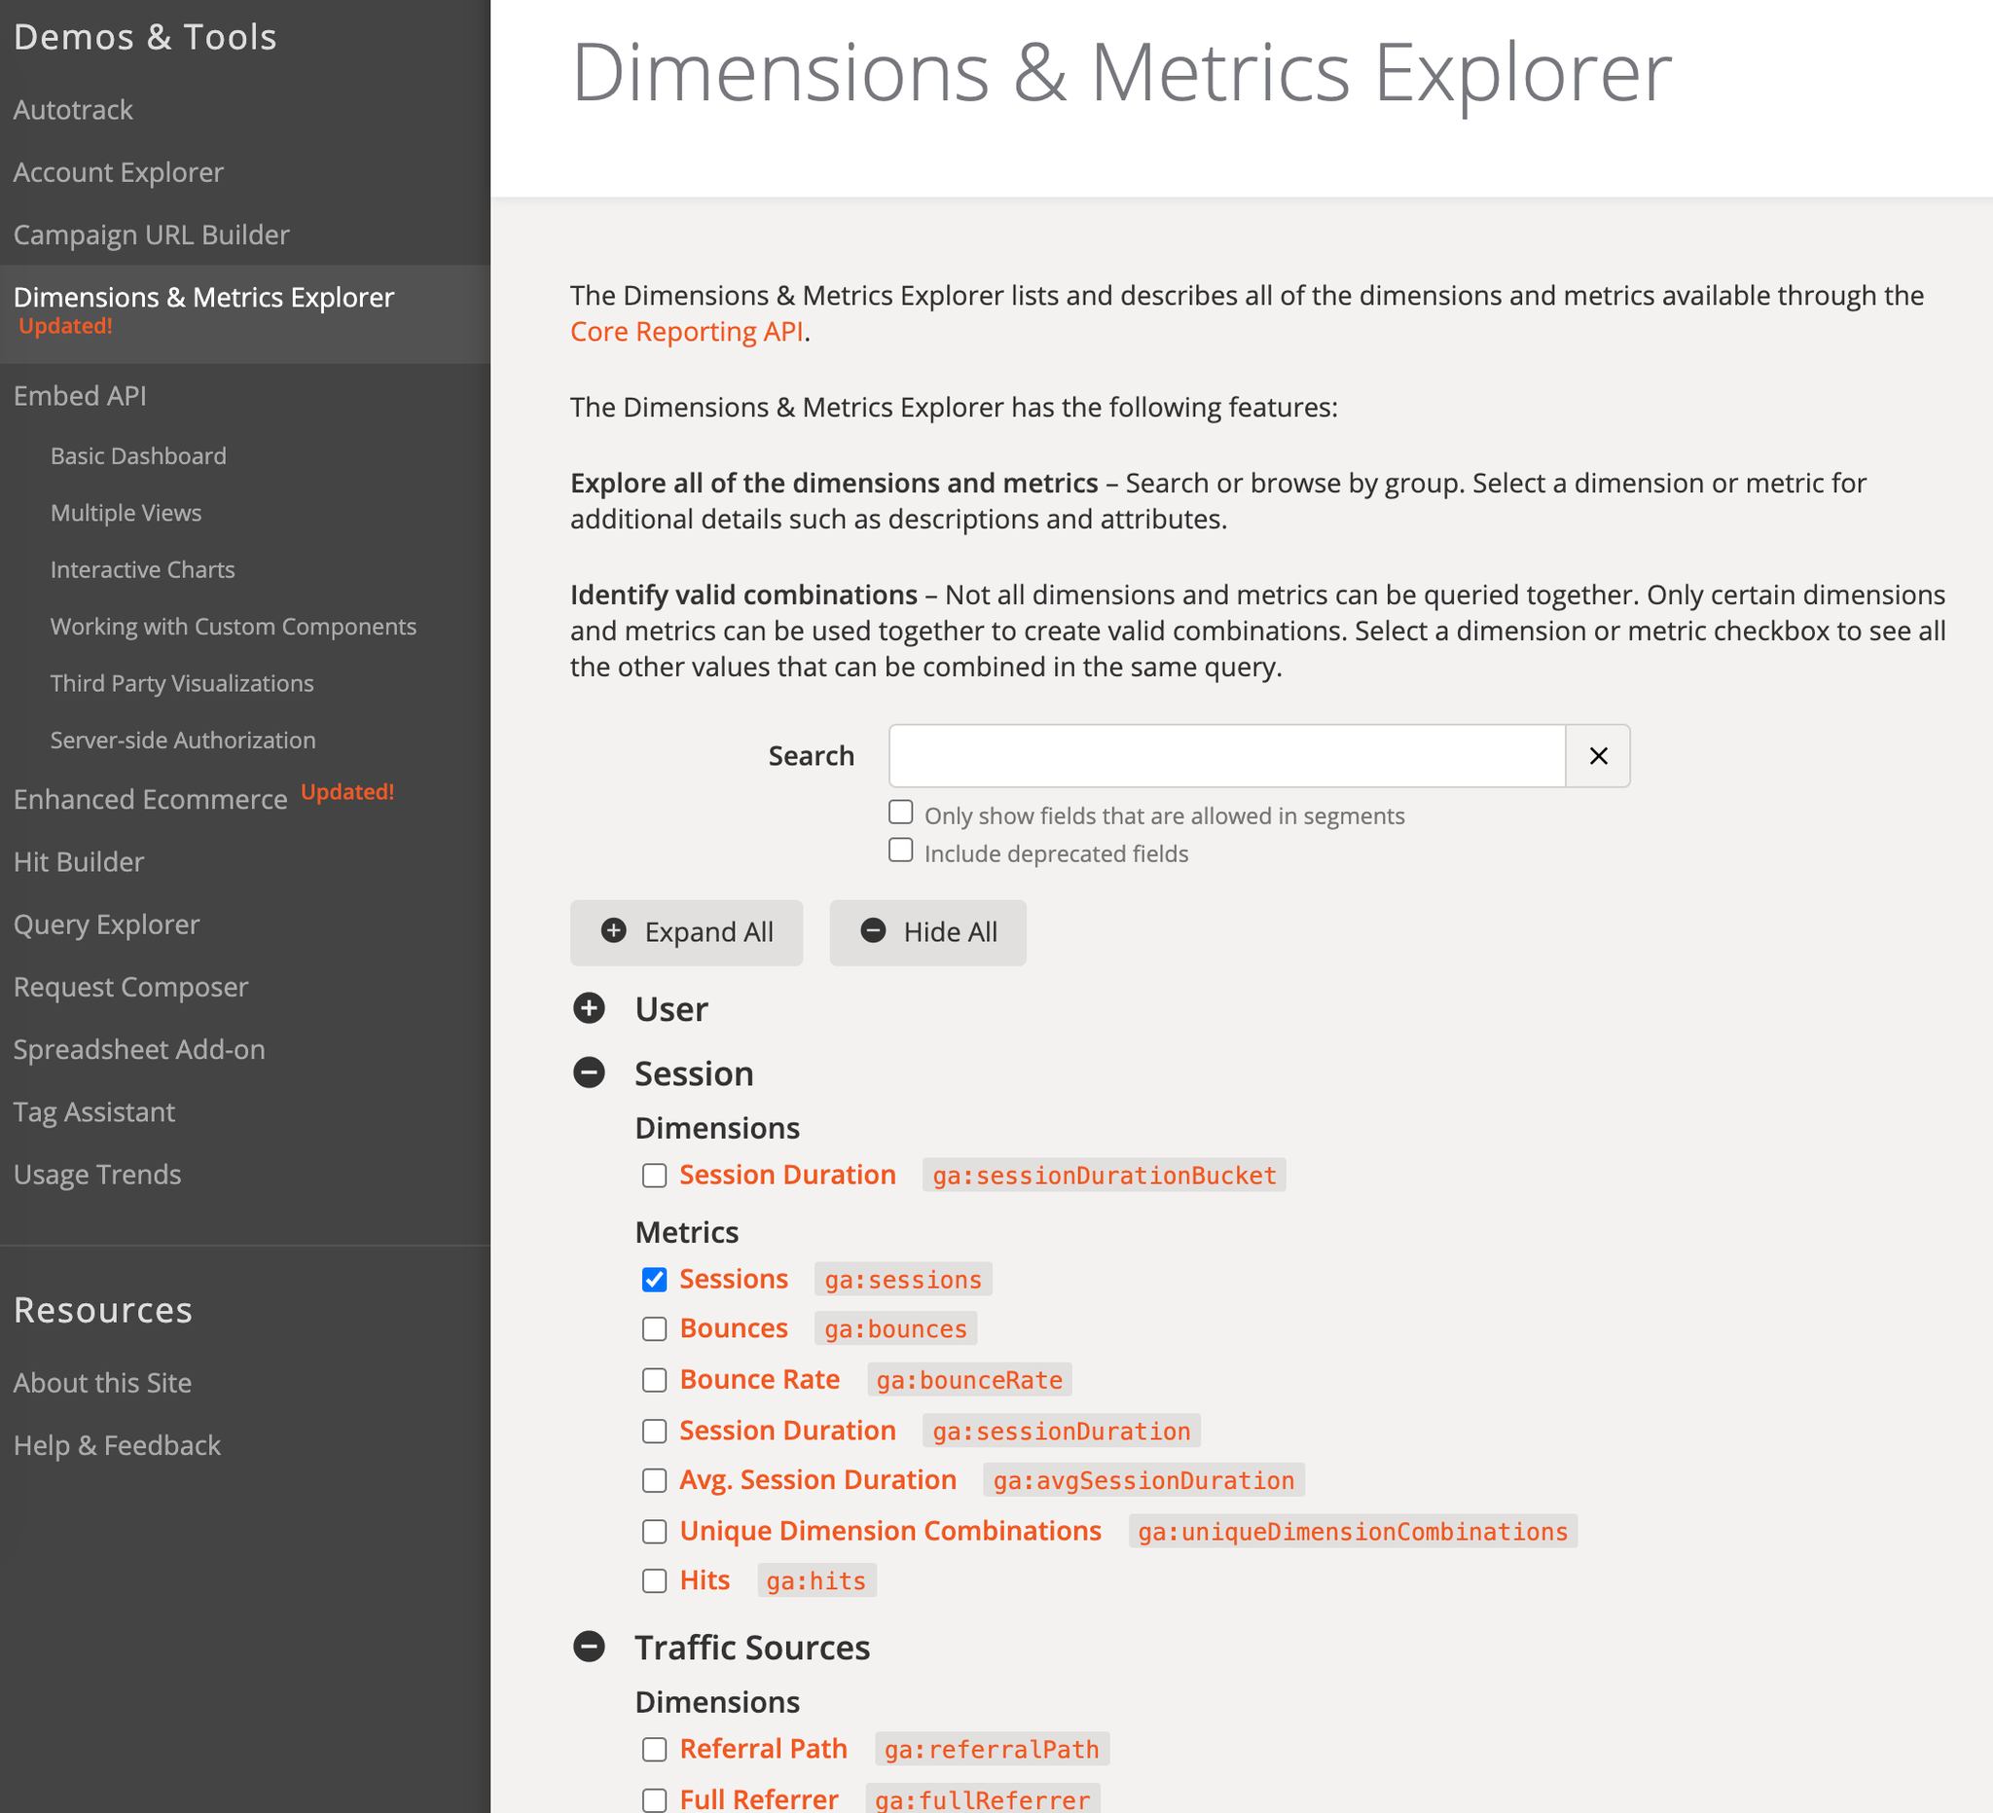This screenshot has width=1993, height=1813.
Task: Open Usage Trends
Action: [x=97, y=1175]
